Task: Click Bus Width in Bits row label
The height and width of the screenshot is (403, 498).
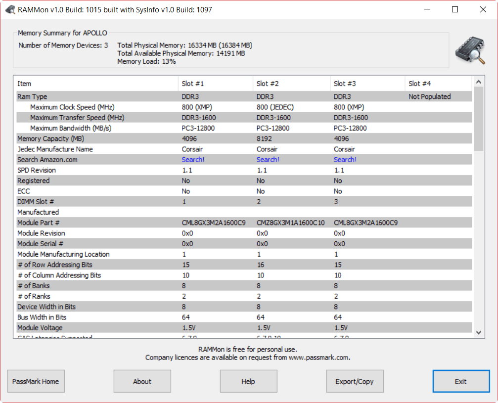Action: [42, 316]
